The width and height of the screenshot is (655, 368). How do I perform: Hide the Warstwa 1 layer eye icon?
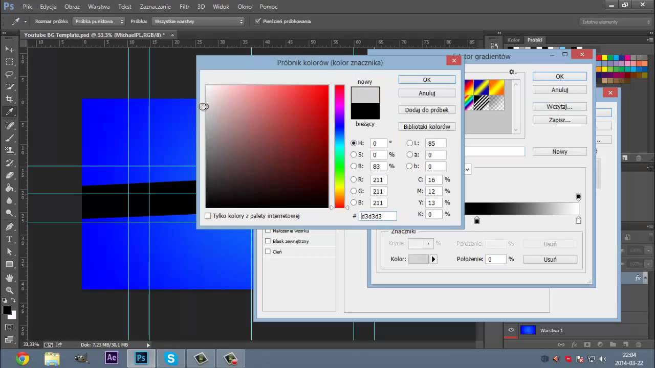point(511,330)
